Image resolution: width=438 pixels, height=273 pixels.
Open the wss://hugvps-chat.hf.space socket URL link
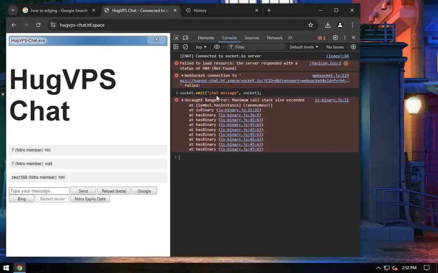coord(265,81)
